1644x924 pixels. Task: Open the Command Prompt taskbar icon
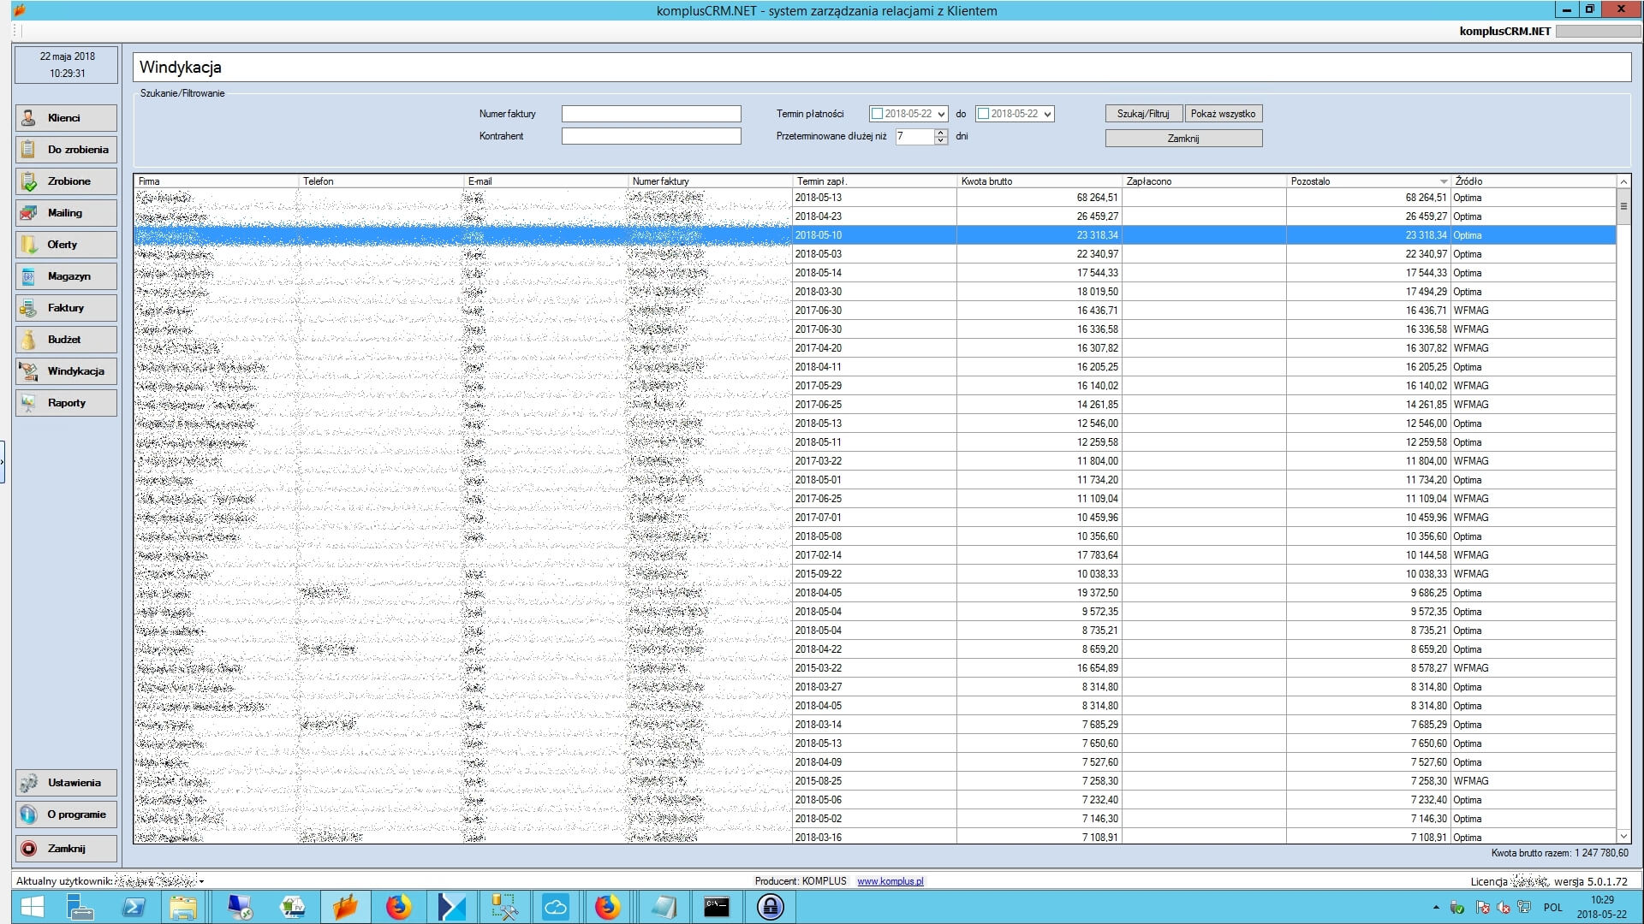(717, 907)
